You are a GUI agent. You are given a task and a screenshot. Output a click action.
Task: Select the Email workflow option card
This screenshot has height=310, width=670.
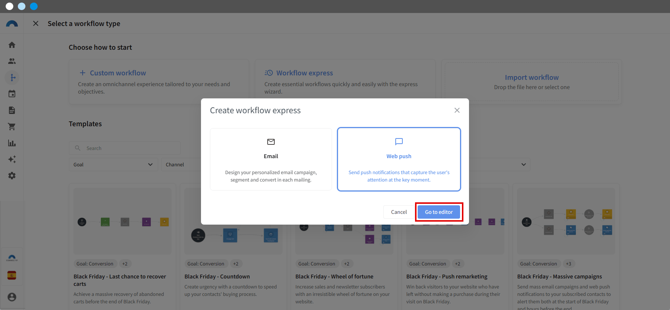(x=271, y=159)
